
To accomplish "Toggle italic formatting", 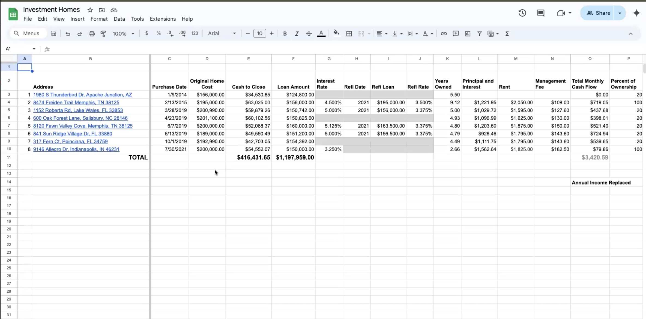I will [297, 34].
